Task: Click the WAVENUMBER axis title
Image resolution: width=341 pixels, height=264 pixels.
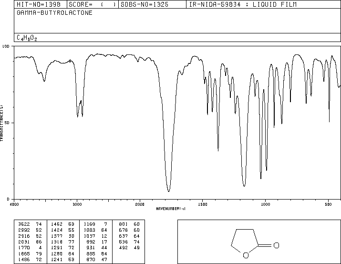Action: click(171, 209)
